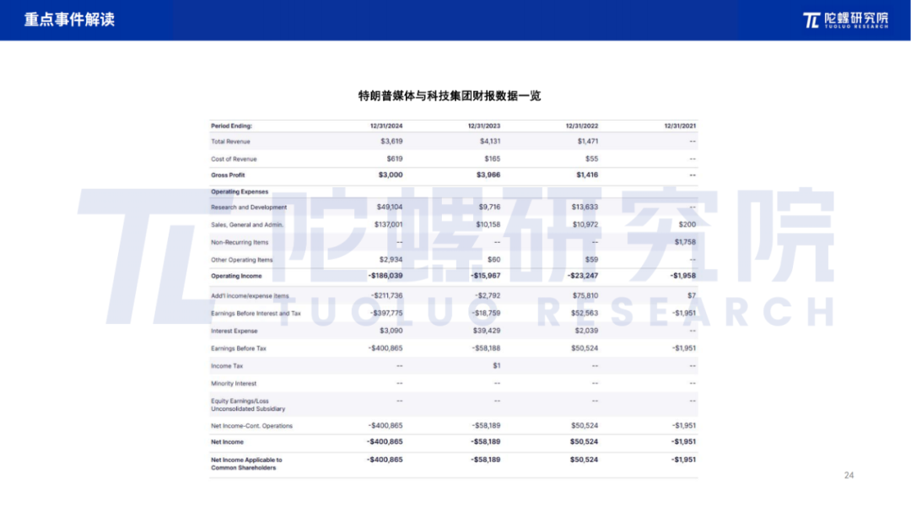The width and height of the screenshot is (911, 512).
Task: Click the -$18,759 cell
Action: pyautogui.click(x=487, y=313)
